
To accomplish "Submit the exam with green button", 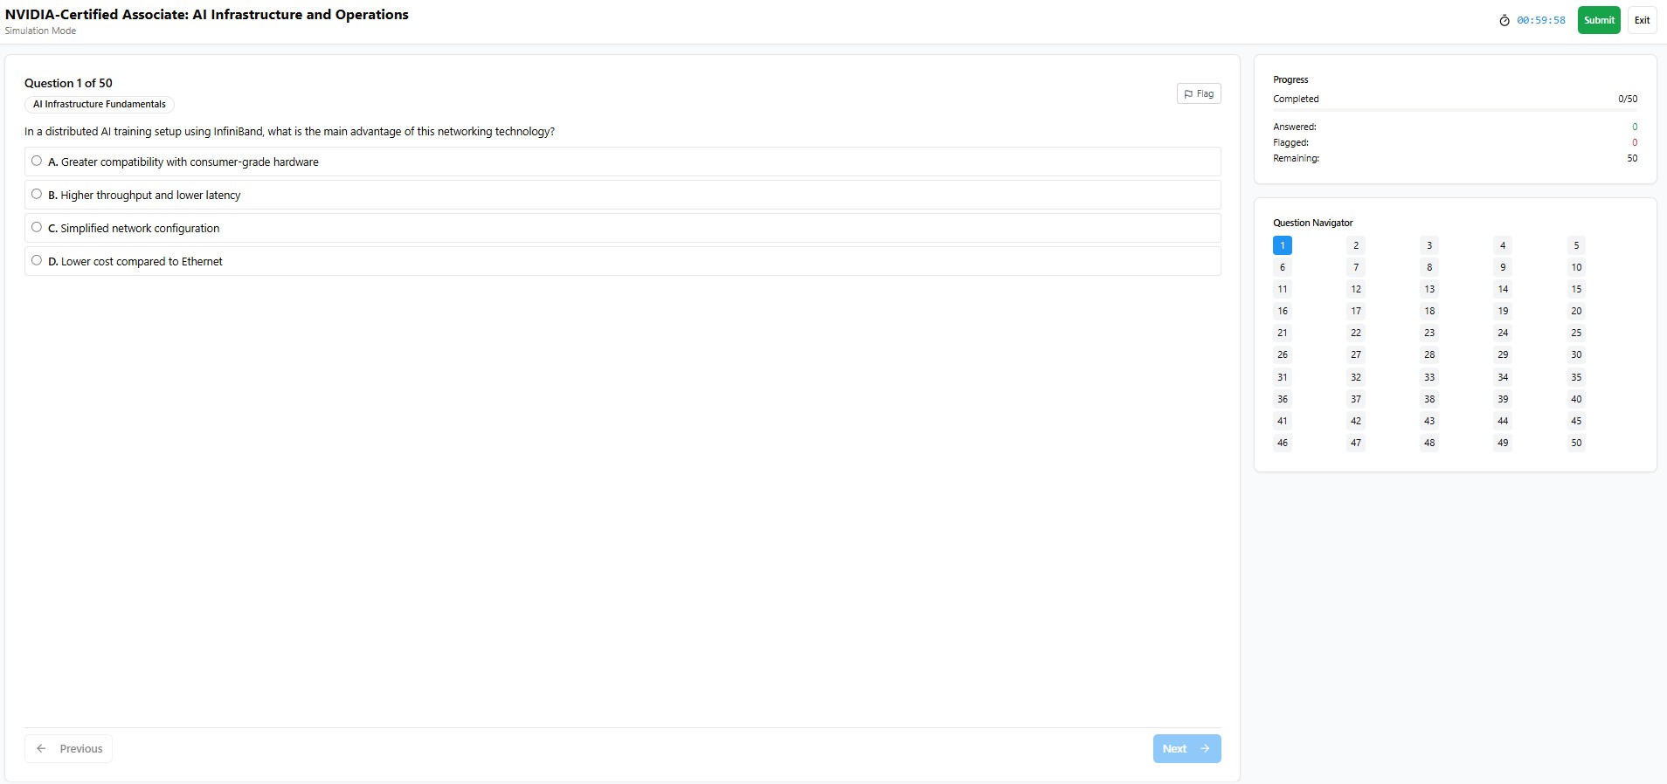I will click(1598, 20).
